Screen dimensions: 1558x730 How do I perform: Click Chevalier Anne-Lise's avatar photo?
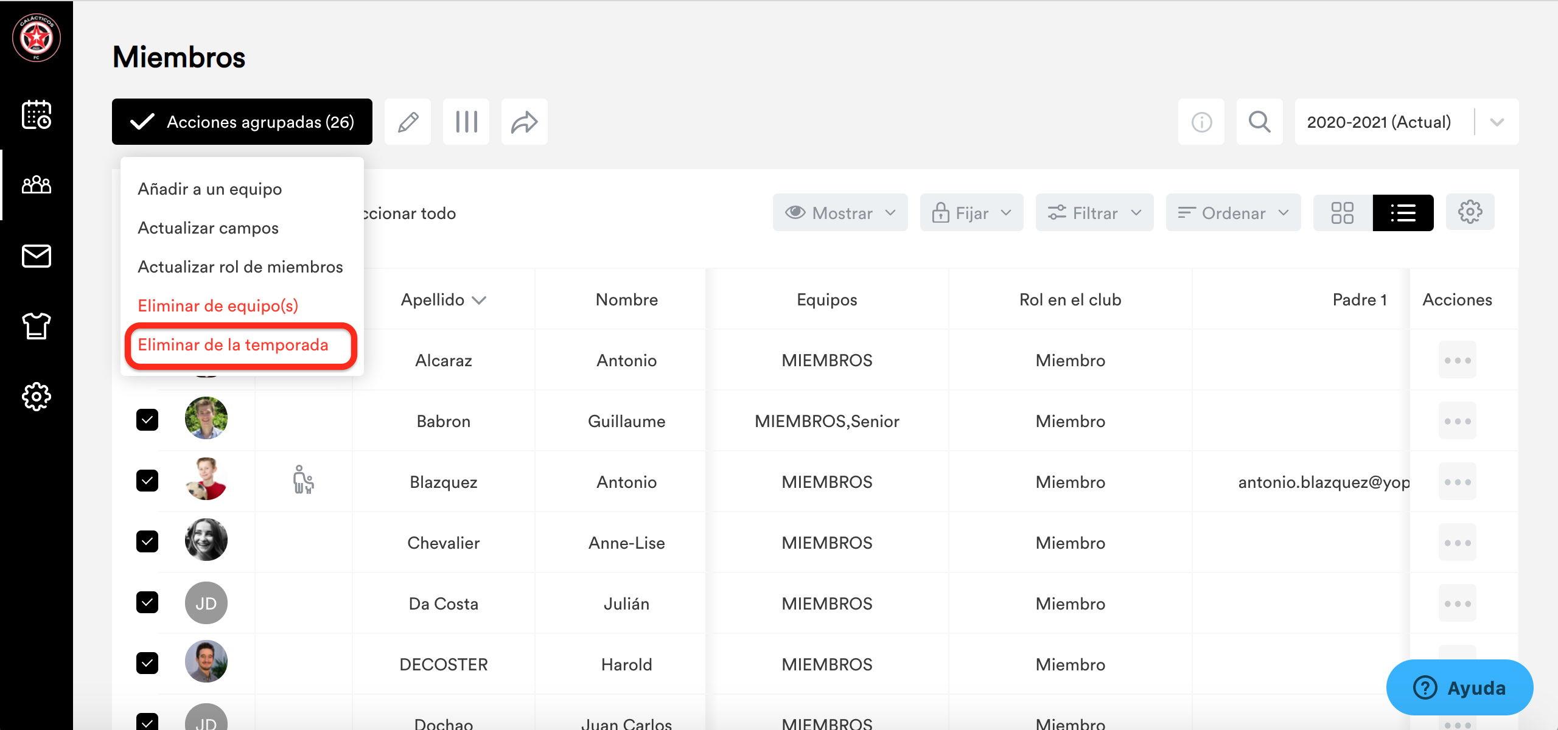[x=206, y=540]
